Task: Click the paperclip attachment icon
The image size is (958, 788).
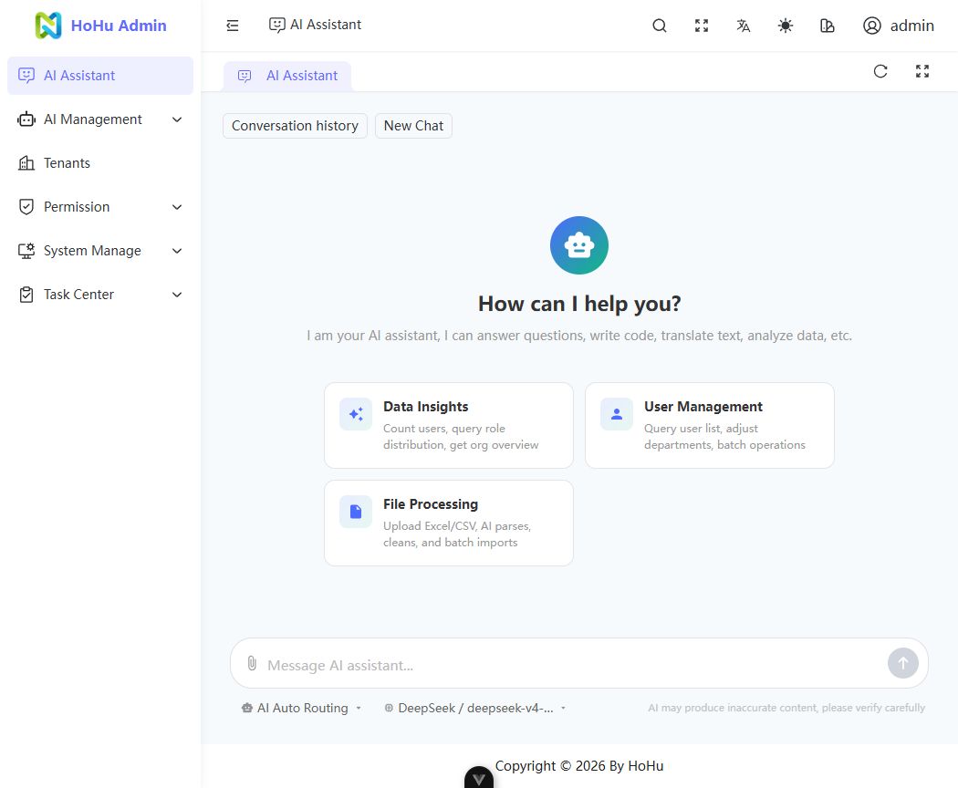Action: 252,663
